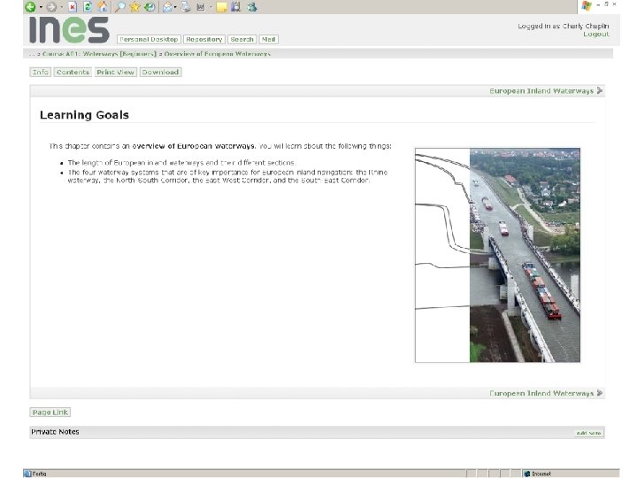The height and width of the screenshot is (478, 637).
Task: Open Favorites star icon
Action: click(x=134, y=6)
